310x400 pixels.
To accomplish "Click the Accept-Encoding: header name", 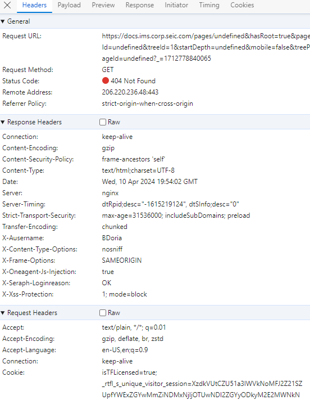I will (29, 339).
